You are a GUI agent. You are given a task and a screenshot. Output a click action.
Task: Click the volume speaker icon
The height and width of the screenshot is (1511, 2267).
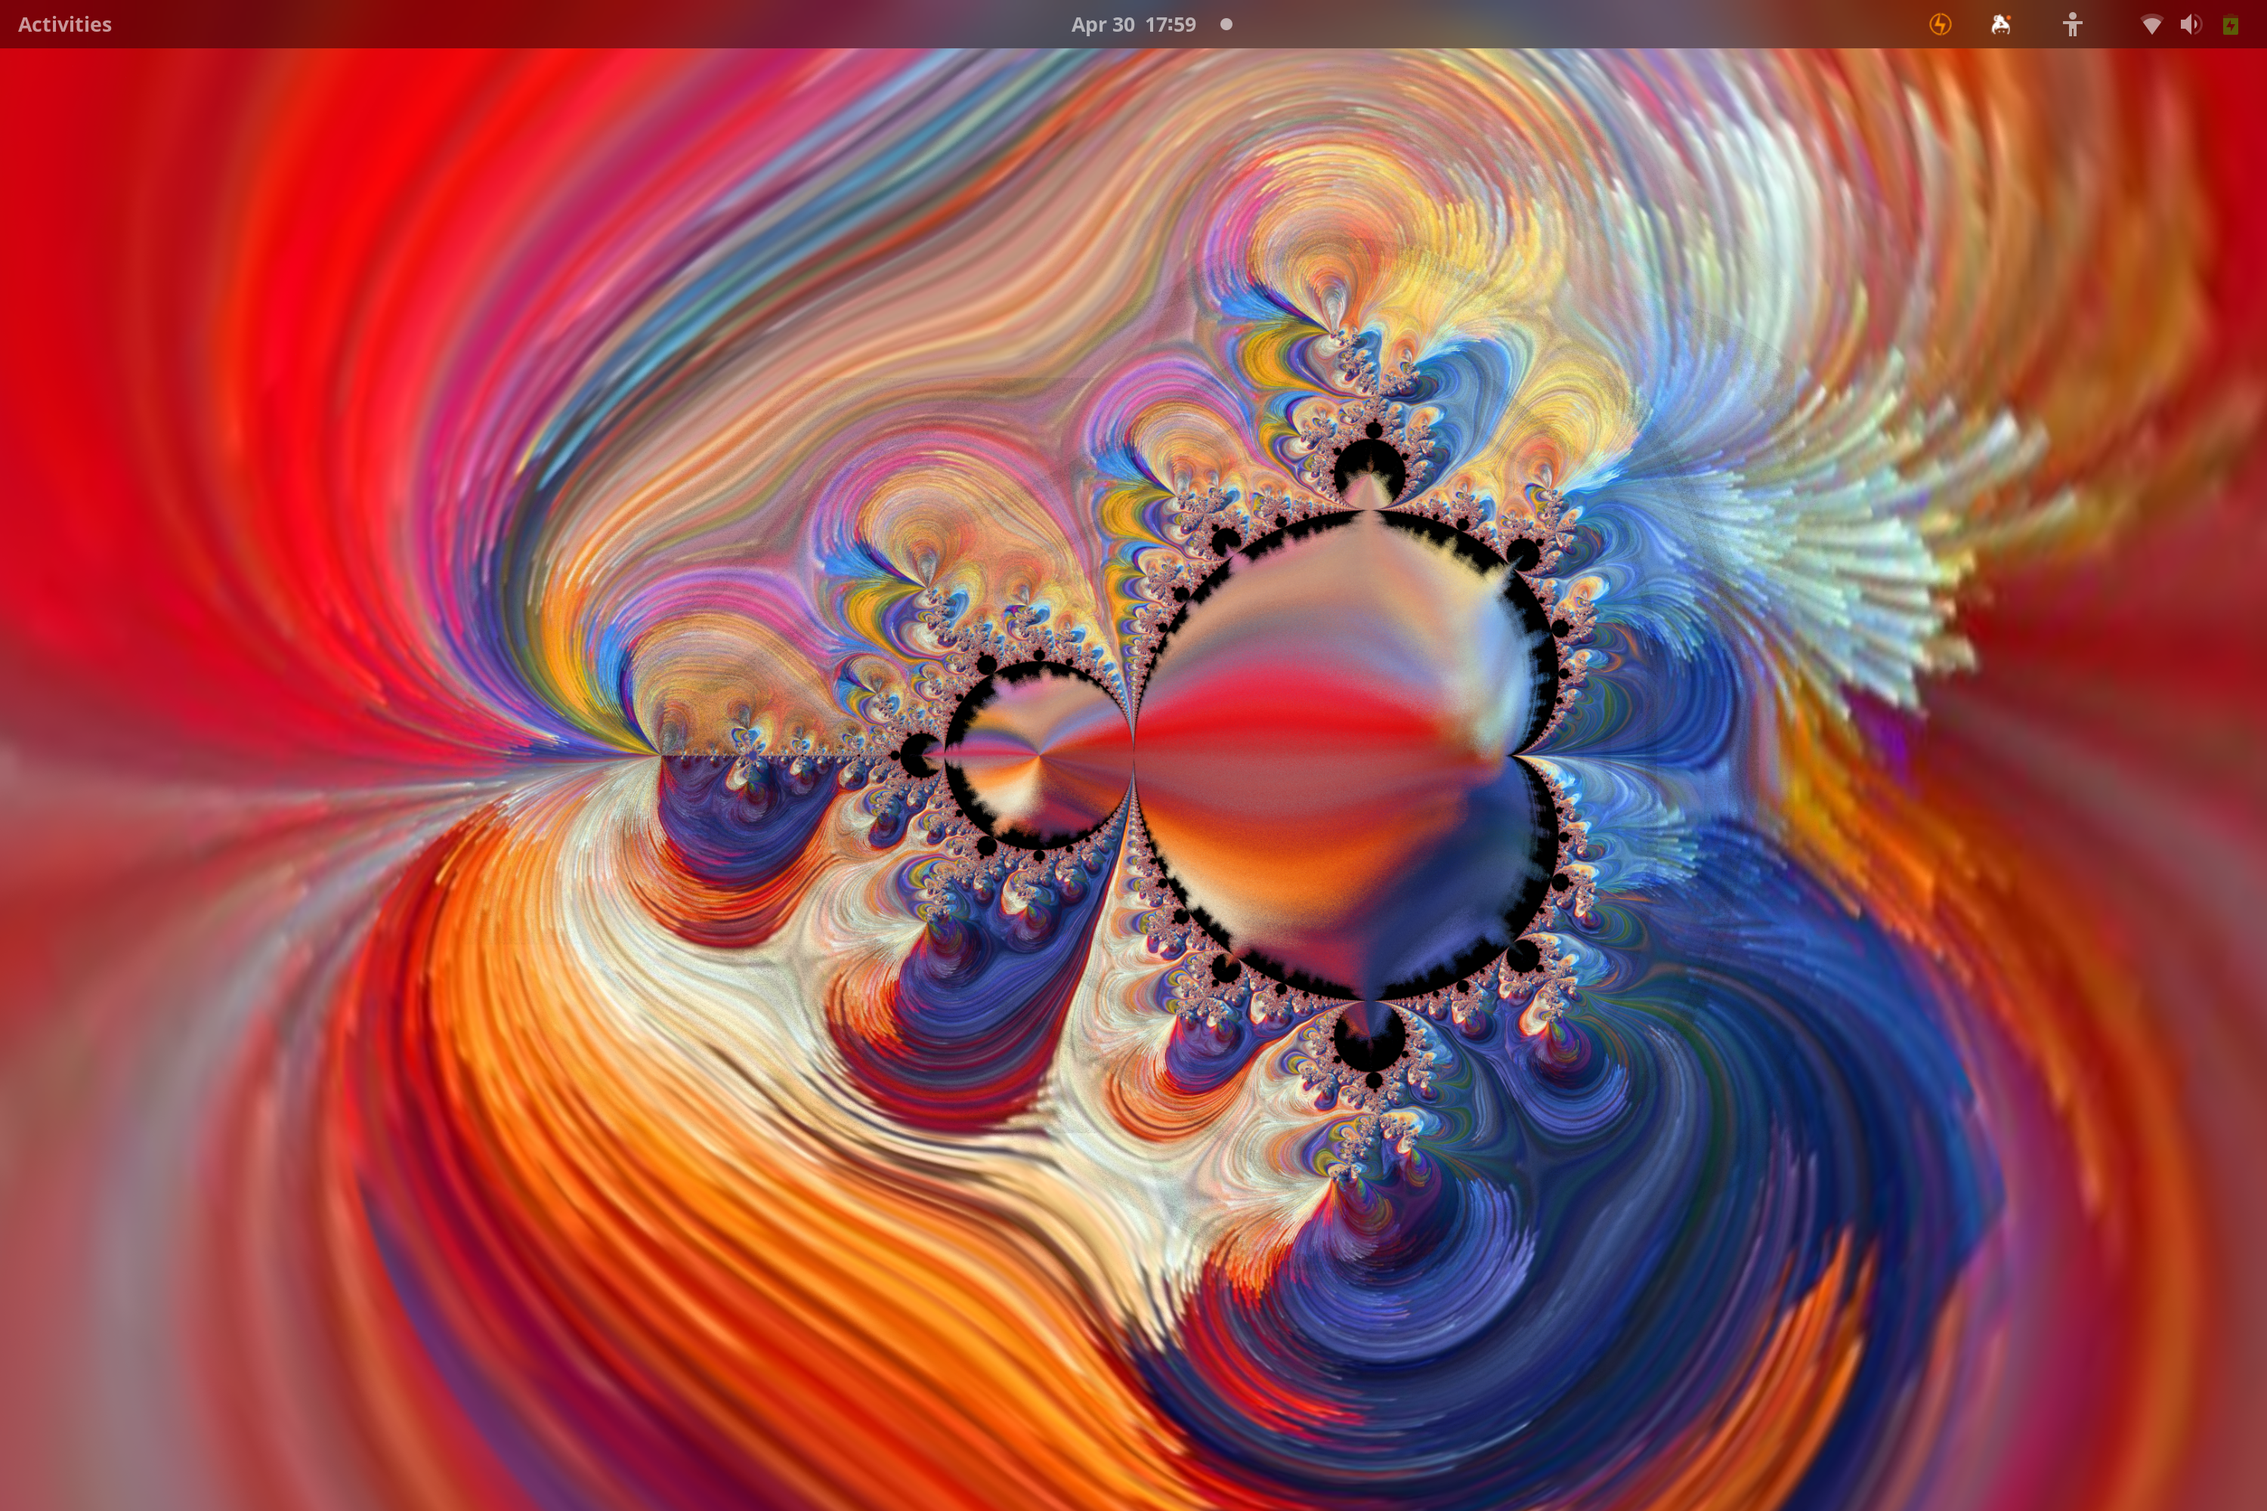2191,25
